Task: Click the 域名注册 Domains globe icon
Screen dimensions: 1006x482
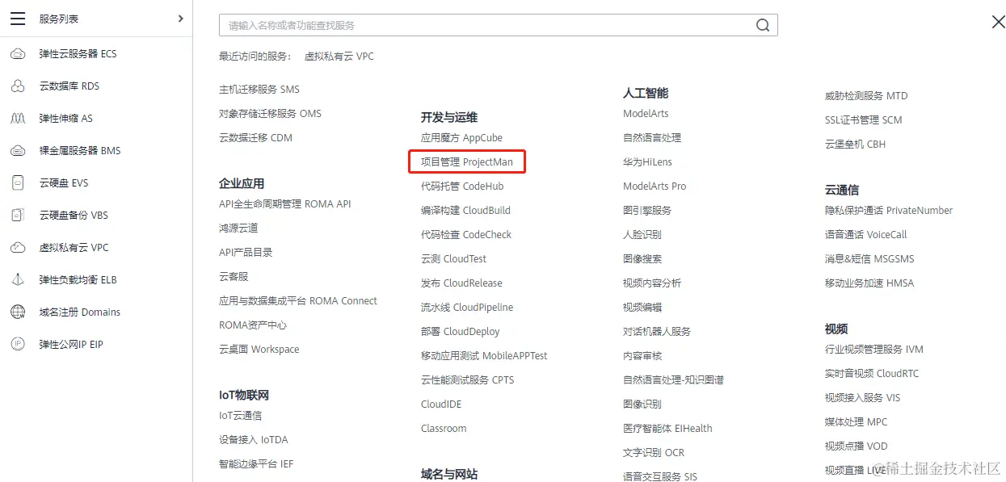Action: [18, 312]
